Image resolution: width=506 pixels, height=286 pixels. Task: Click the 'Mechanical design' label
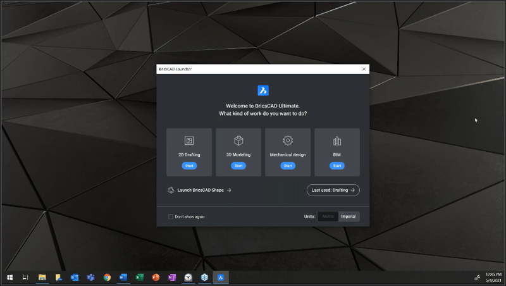[288, 154]
